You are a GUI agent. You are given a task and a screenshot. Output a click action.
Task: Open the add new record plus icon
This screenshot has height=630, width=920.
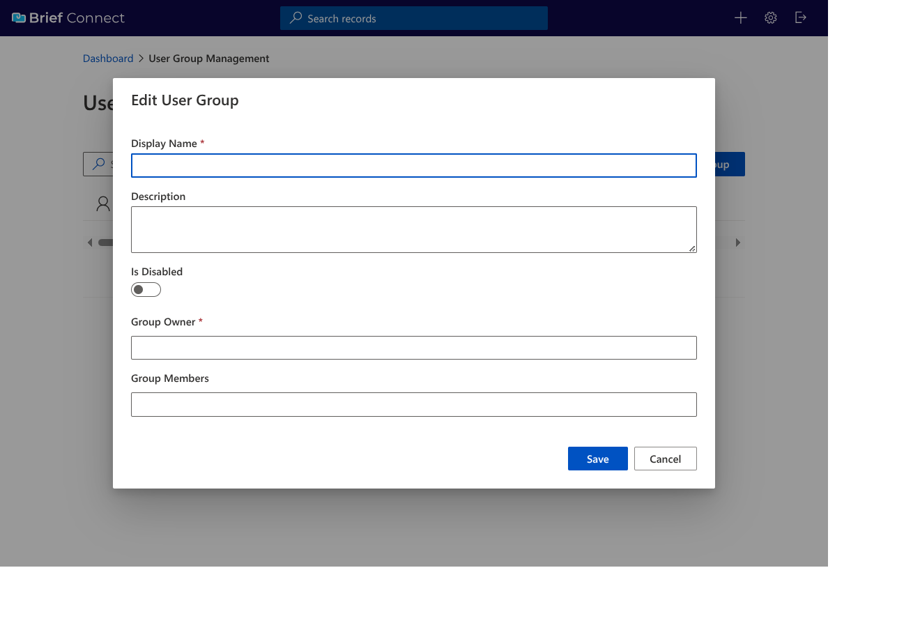740,17
